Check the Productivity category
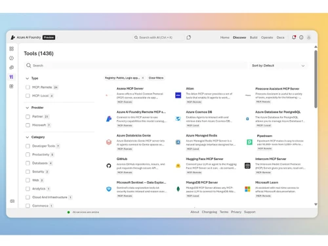The height and width of the screenshot is (246, 328). [x=28, y=155]
